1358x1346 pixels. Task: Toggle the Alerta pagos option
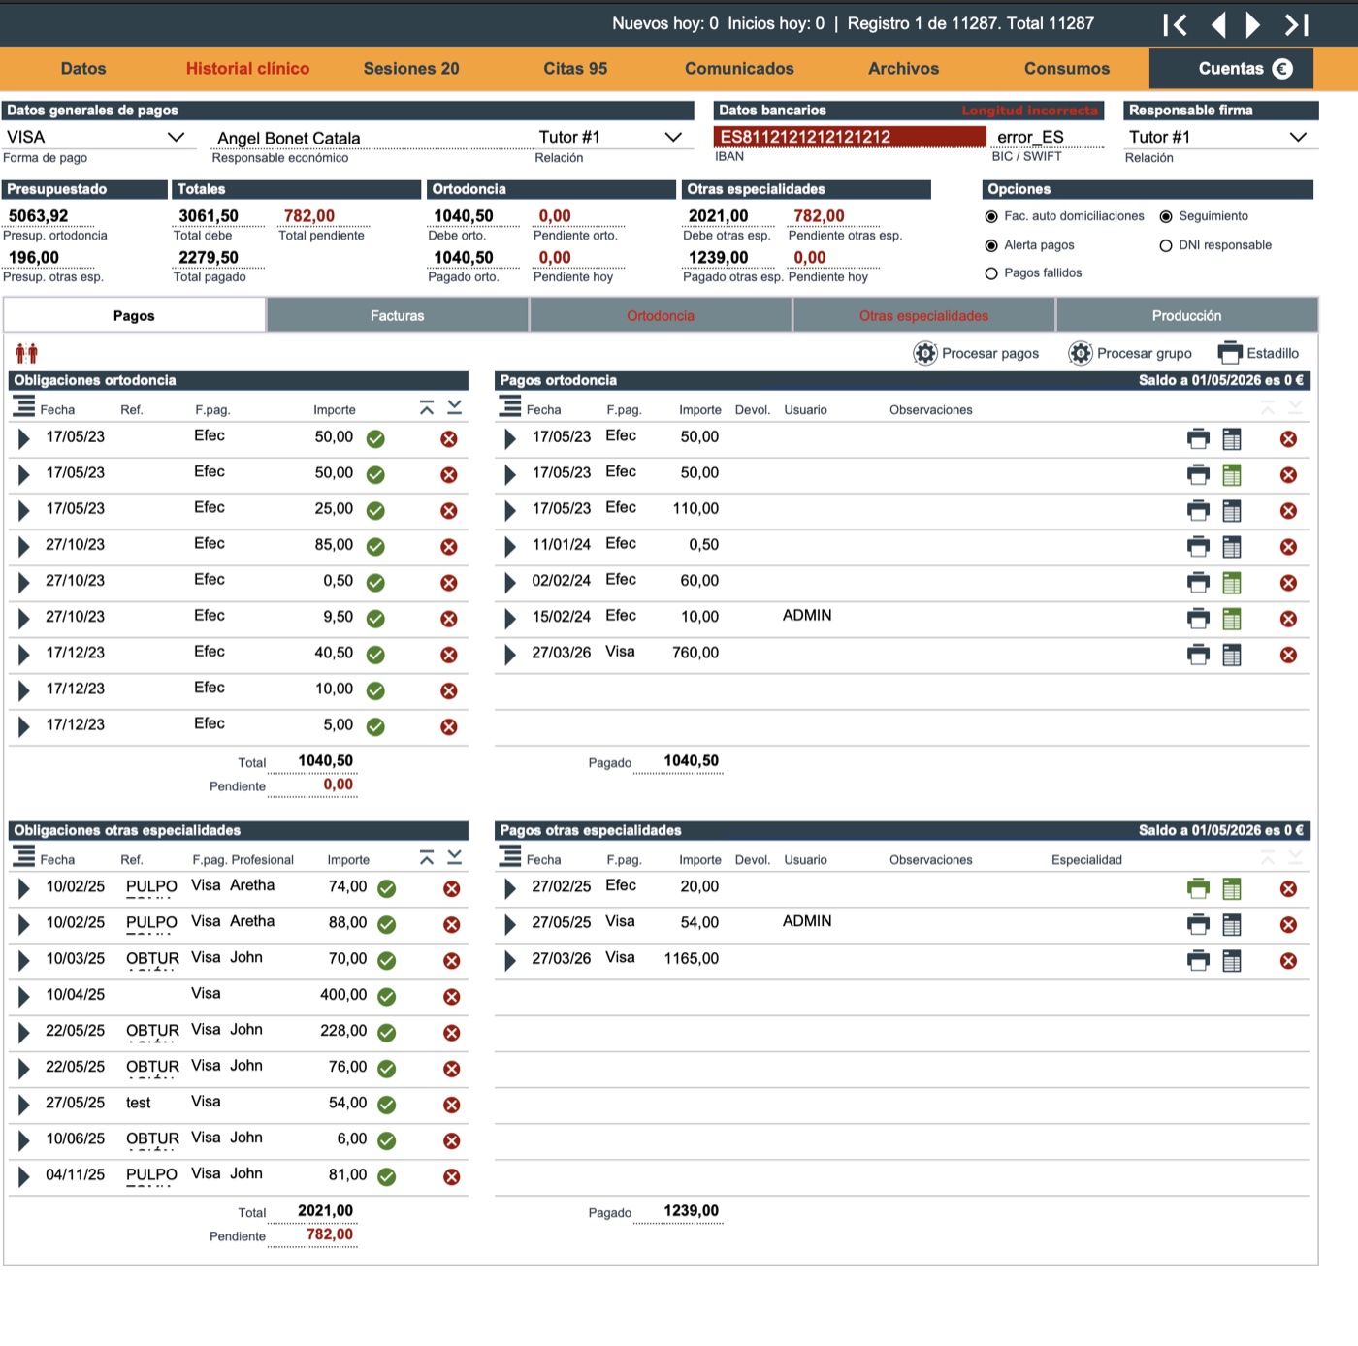click(991, 245)
